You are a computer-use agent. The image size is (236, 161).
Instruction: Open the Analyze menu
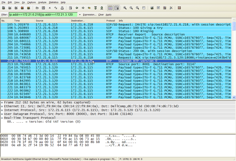click(42, 2)
